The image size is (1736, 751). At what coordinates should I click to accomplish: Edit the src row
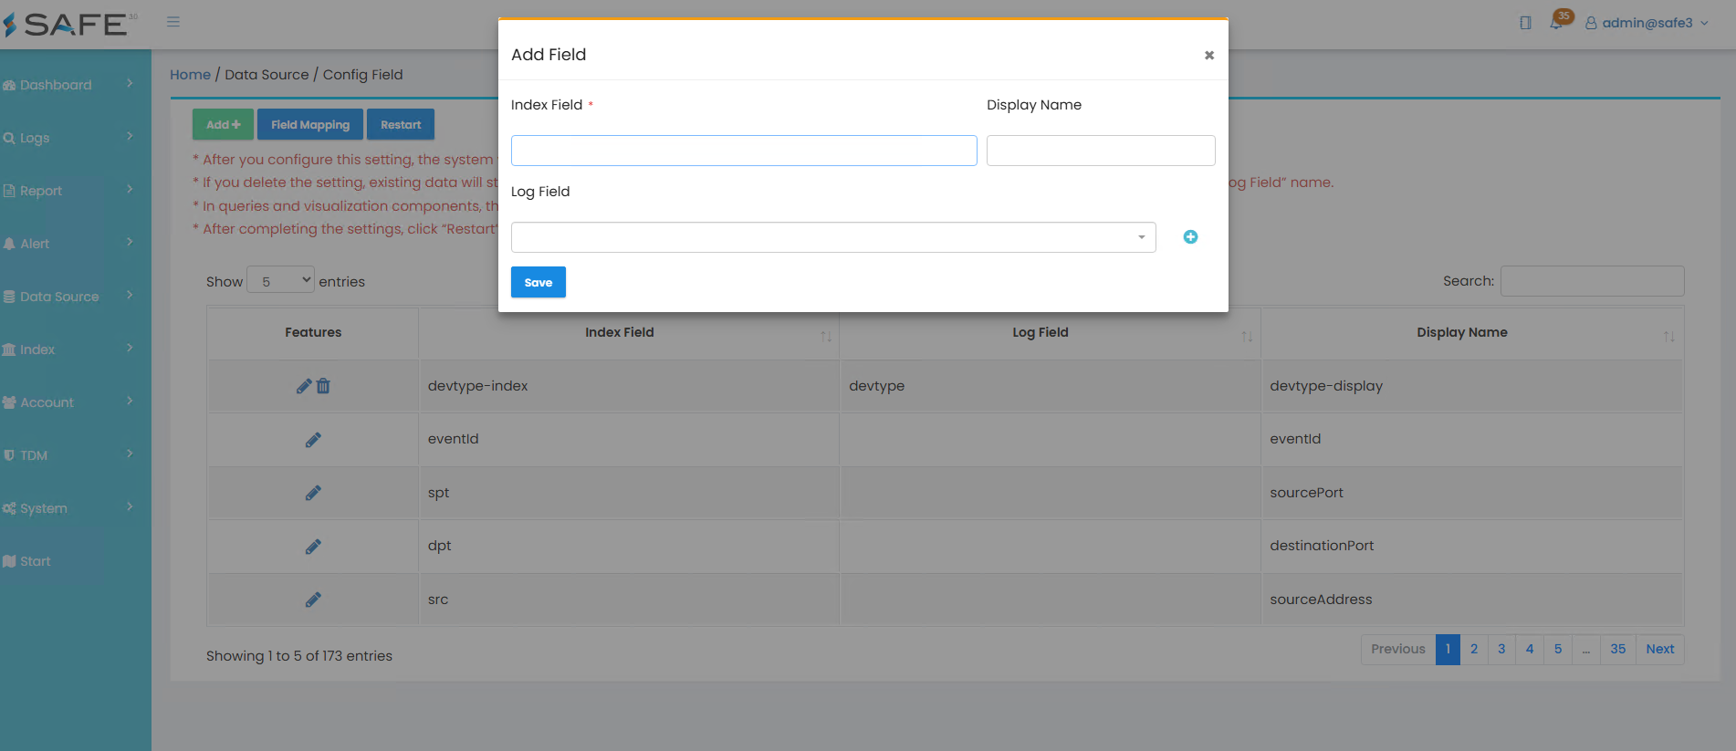tap(313, 600)
